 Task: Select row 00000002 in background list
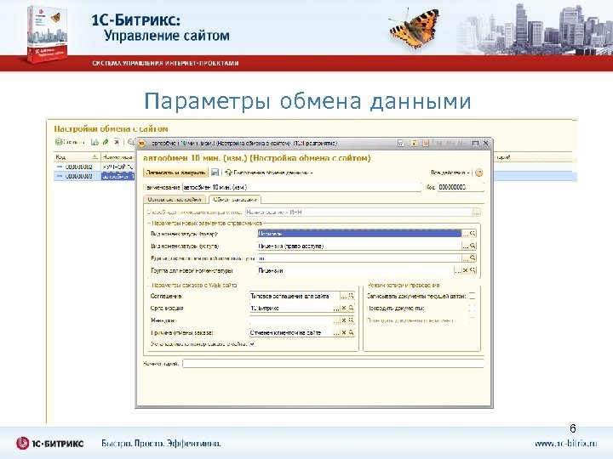(x=94, y=167)
